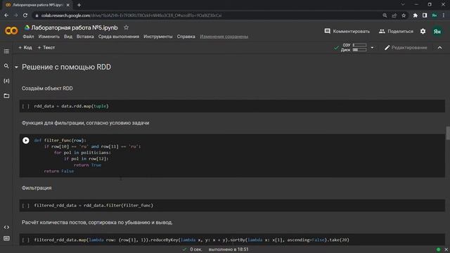Add a text cell with + Текст
This screenshot has width=450, height=253.
(46, 48)
